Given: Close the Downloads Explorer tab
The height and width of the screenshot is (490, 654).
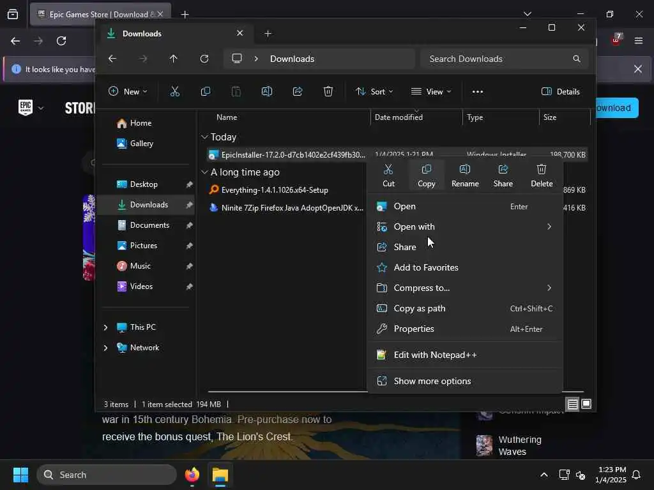Looking at the screenshot, I should [240, 33].
